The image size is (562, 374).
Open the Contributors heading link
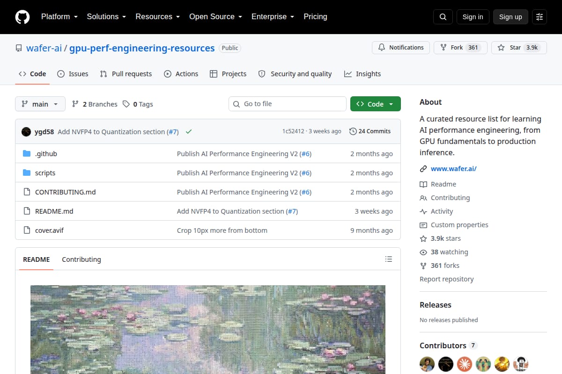click(x=448, y=345)
